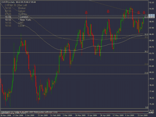Select the 79.50 price axis label
Viewport: 156px width, 117px height.
[152, 79]
